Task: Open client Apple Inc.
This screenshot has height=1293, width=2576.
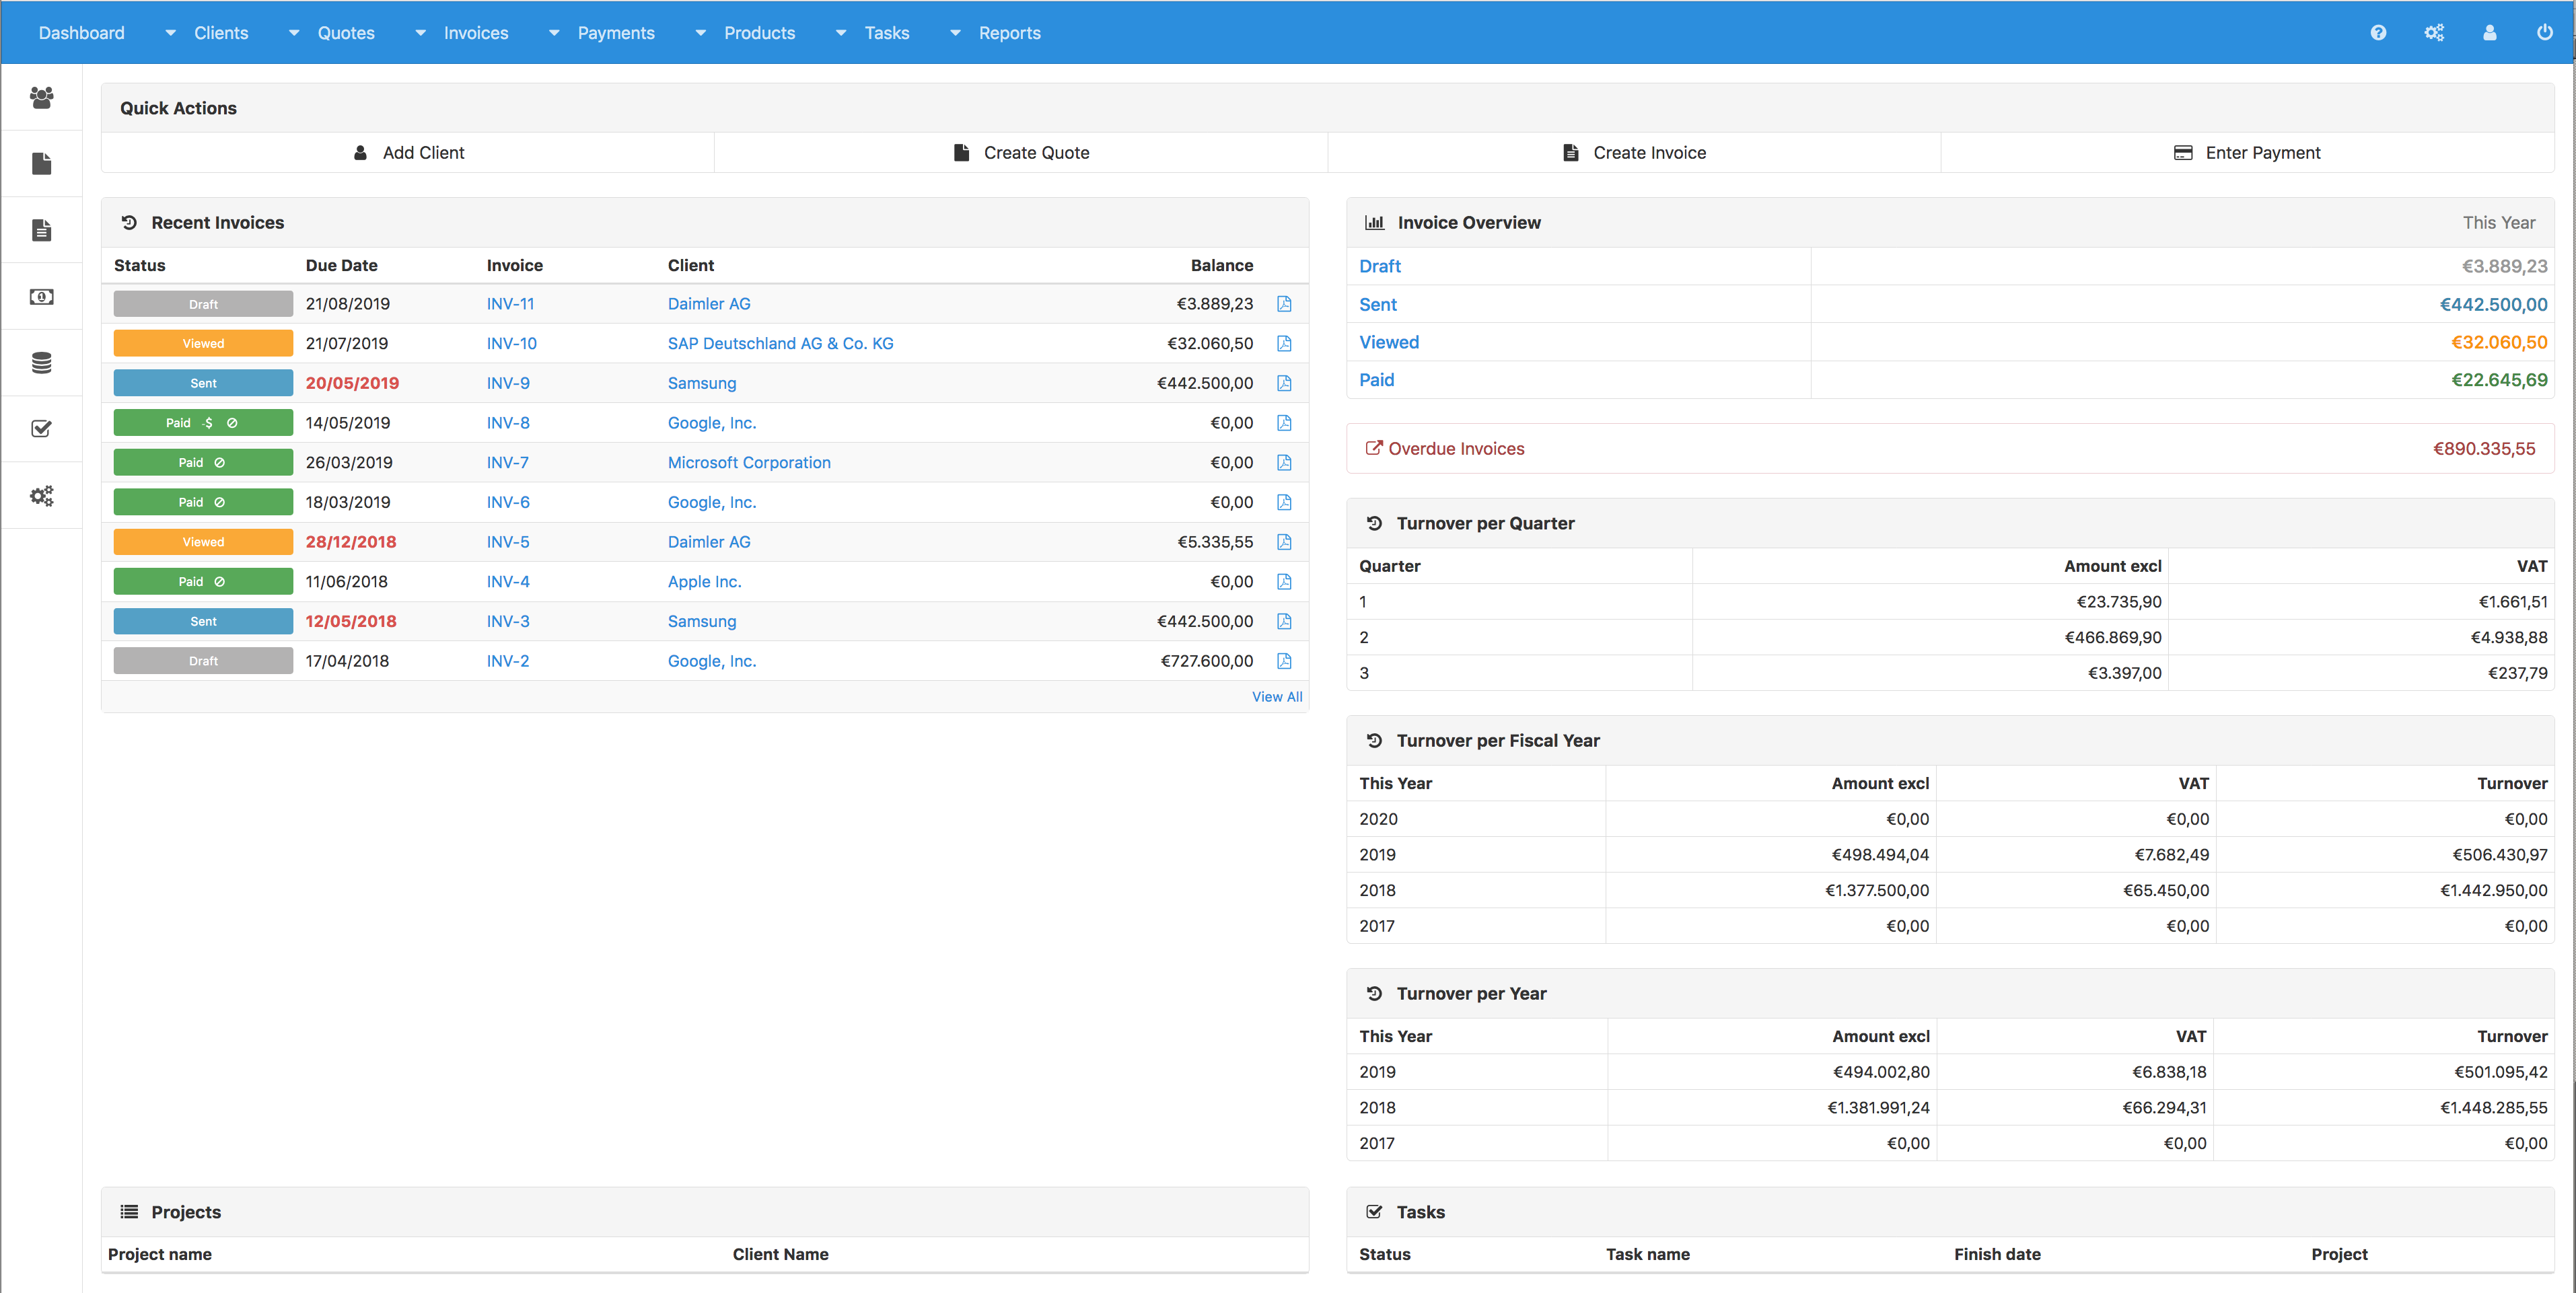Action: pyautogui.click(x=704, y=582)
